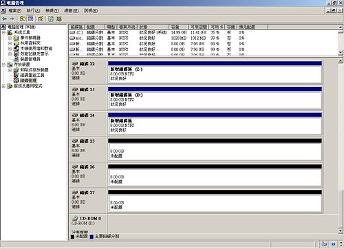Select the (C:) row in the volume list
344x249 pixels.
tap(203, 32)
